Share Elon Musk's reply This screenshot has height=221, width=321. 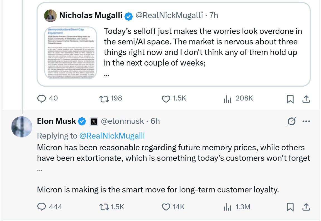(x=306, y=207)
